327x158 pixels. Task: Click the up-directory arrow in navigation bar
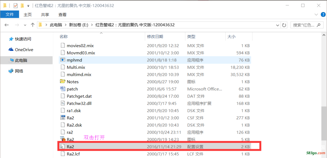pyautogui.click(x=32, y=25)
